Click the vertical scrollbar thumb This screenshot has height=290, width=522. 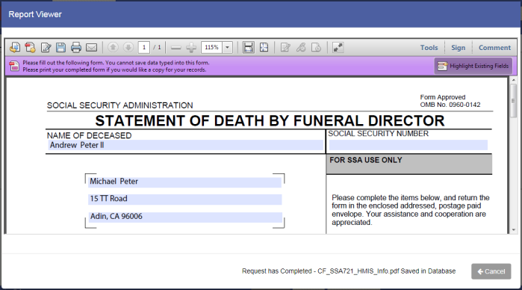click(x=514, y=100)
